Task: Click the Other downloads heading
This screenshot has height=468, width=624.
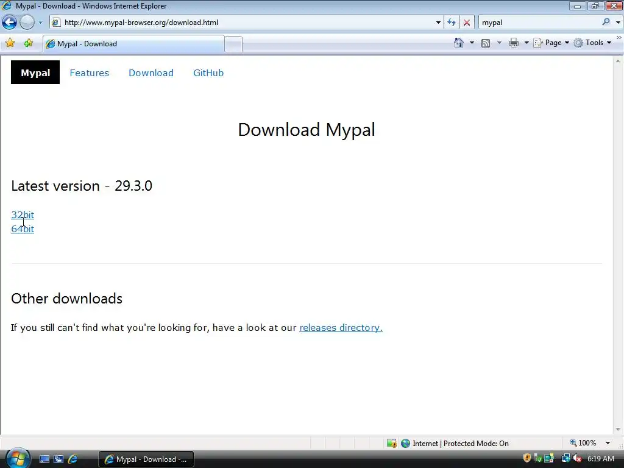Action: coord(67,299)
